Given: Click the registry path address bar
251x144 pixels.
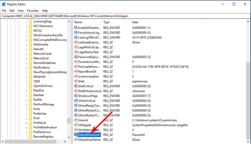Looking at the screenshot, I should 125,16.
